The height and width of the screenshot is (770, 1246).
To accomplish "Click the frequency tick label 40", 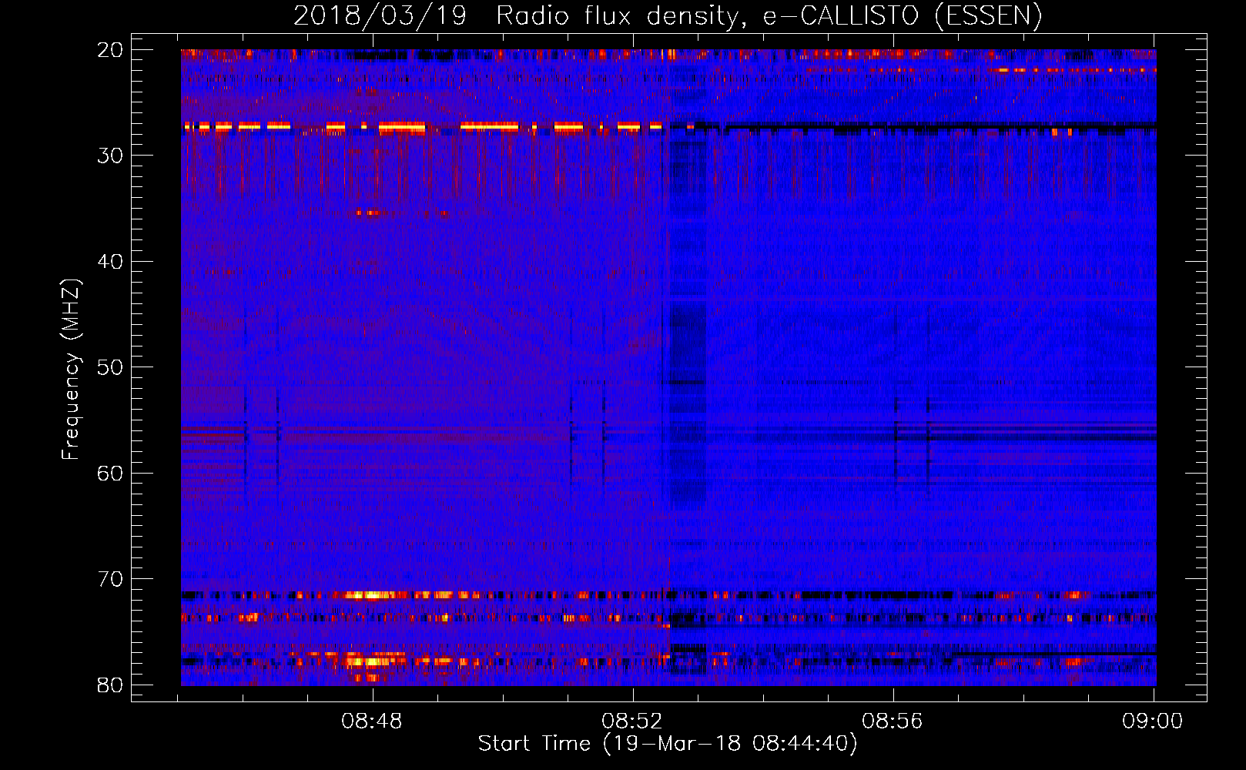I will (x=111, y=262).
